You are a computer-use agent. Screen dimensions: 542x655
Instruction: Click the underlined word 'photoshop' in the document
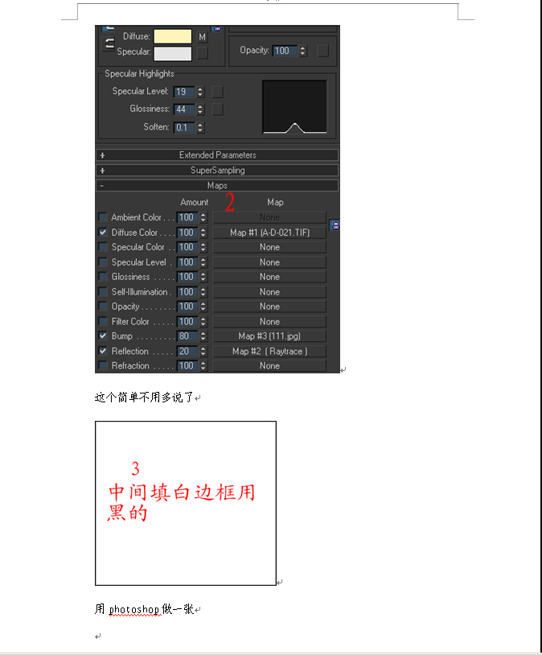134,609
